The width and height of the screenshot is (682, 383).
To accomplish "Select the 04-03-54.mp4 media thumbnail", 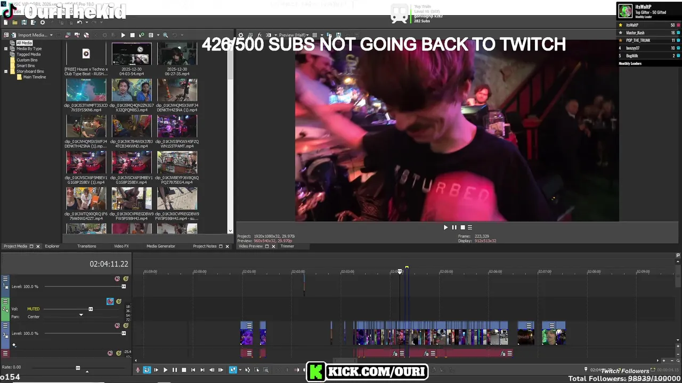I will point(131,54).
